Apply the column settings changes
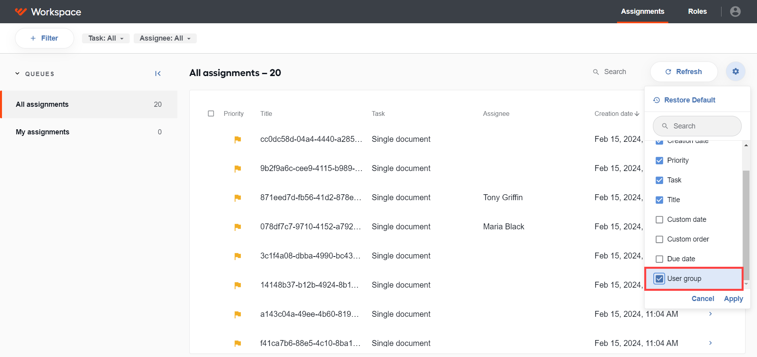The height and width of the screenshot is (357, 757). [x=733, y=299]
